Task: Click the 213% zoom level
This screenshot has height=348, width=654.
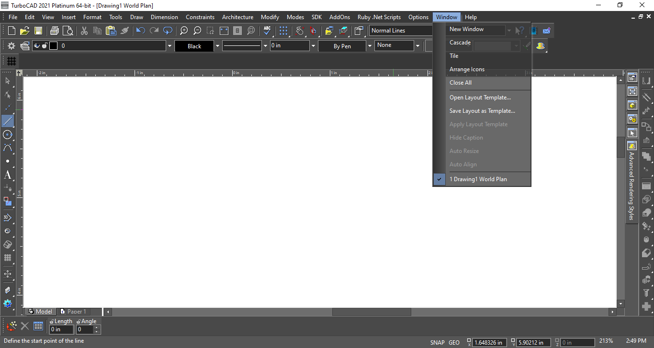Action: click(606, 341)
